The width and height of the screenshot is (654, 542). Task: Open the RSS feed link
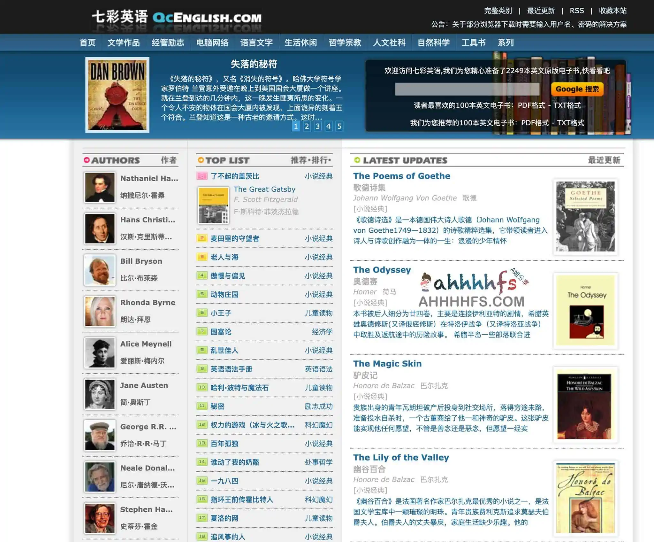(x=576, y=11)
